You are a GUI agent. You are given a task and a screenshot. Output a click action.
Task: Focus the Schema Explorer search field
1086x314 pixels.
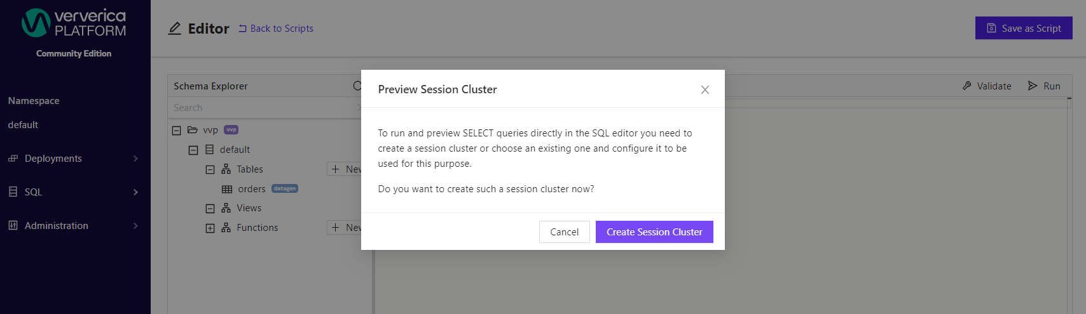pos(264,108)
